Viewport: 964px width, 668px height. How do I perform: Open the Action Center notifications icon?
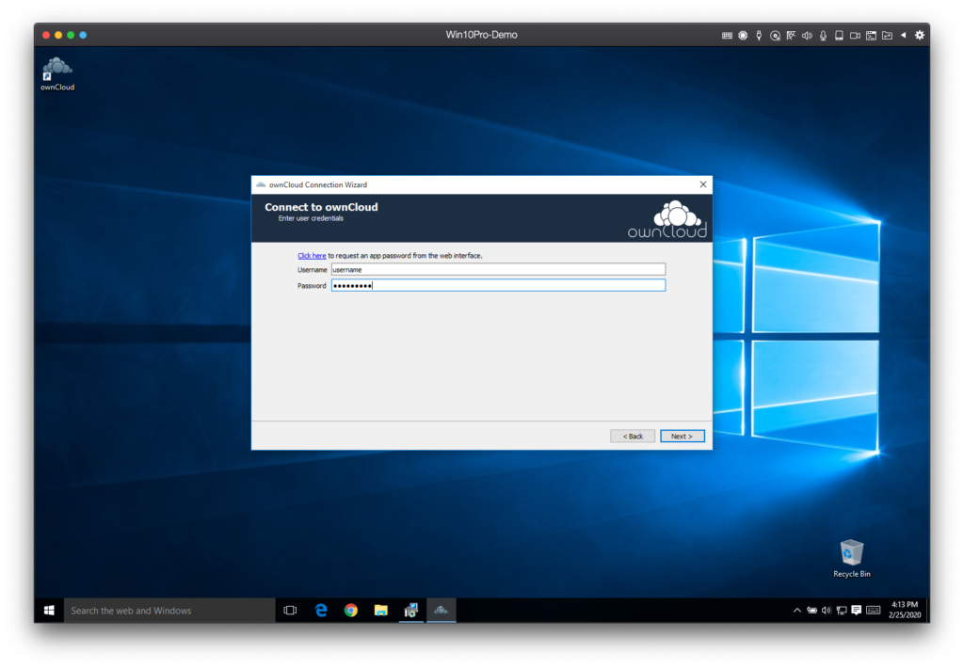coord(856,611)
